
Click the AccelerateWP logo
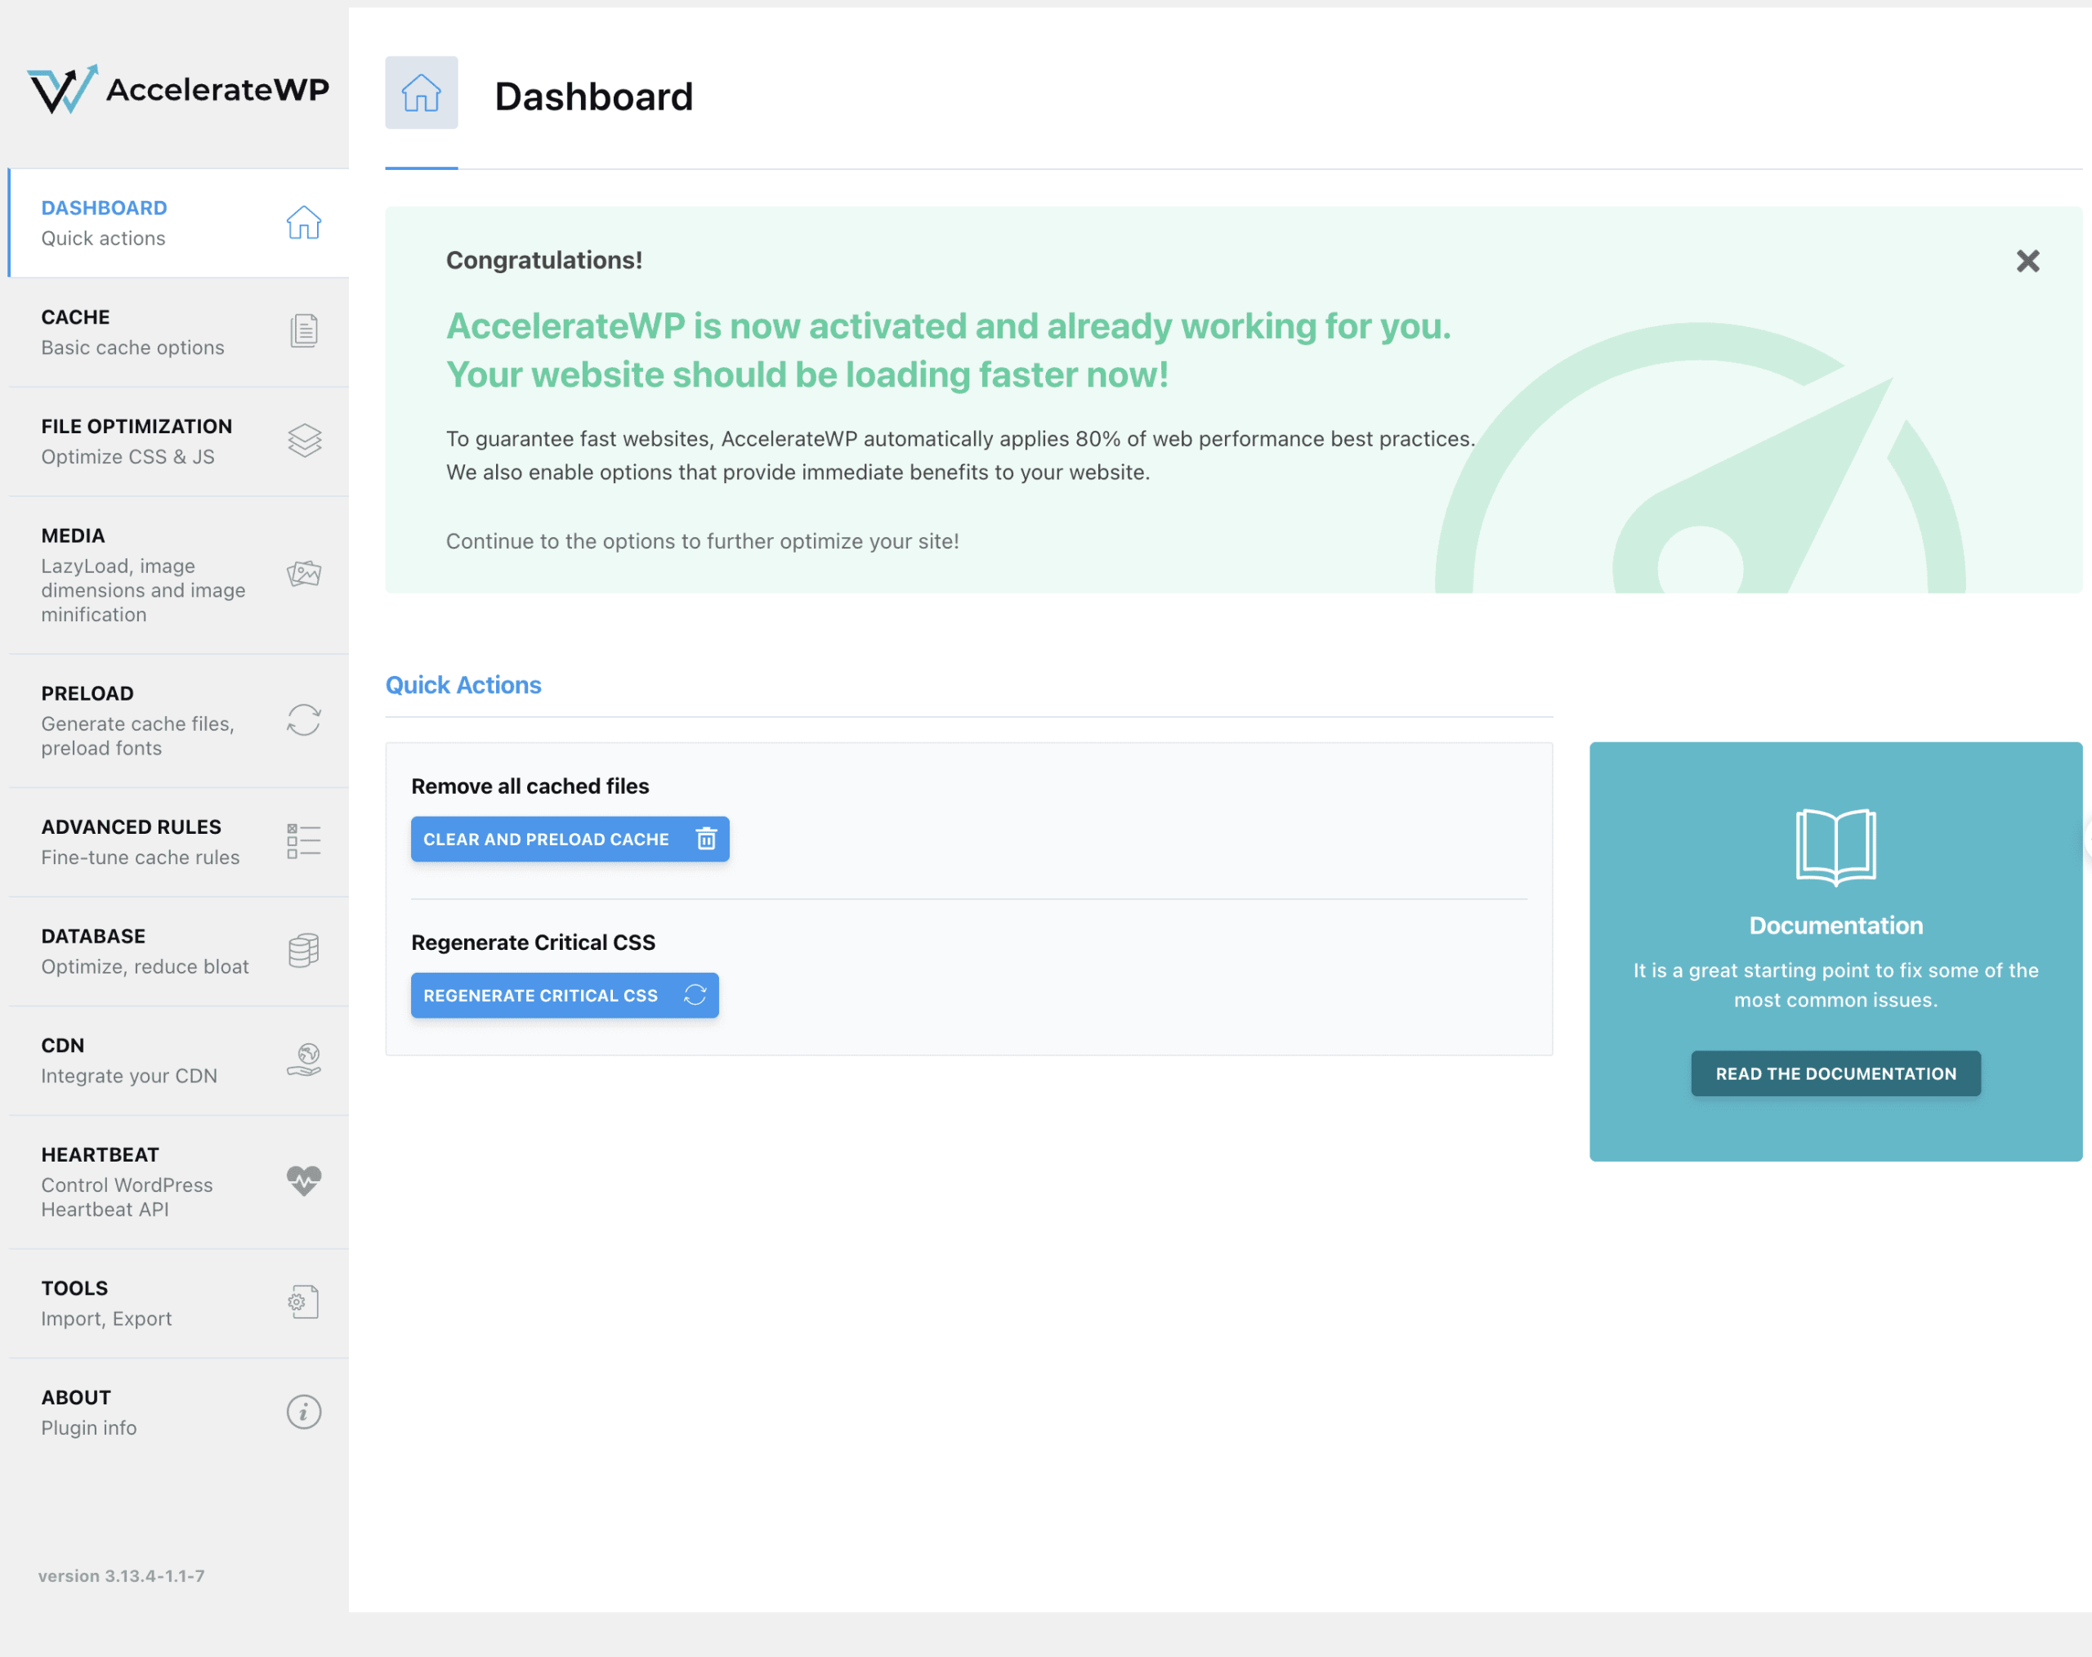click(178, 89)
